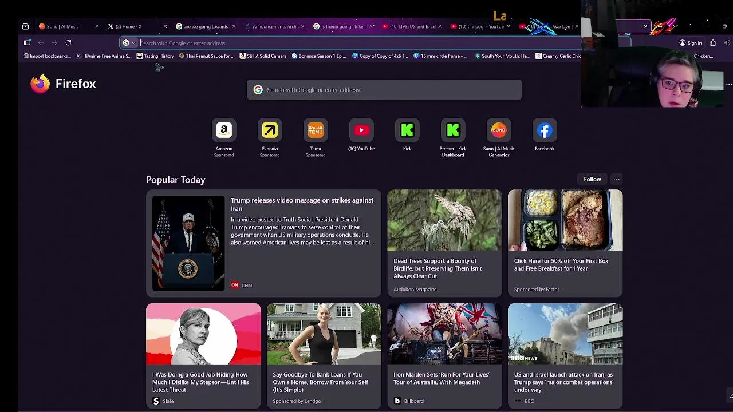The image size is (733, 412).
Task: Open the Popular Today more options menu
Action: coord(616,179)
